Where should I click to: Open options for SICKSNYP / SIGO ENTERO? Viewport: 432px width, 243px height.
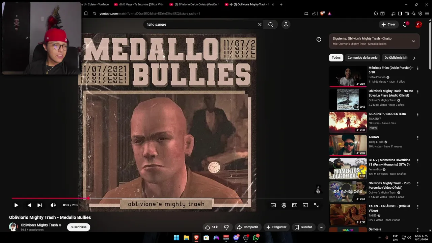pyautogui.click(x=418, y=114)
